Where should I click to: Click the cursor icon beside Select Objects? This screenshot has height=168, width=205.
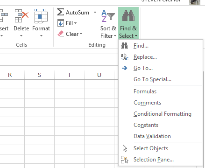pos(125,148)
